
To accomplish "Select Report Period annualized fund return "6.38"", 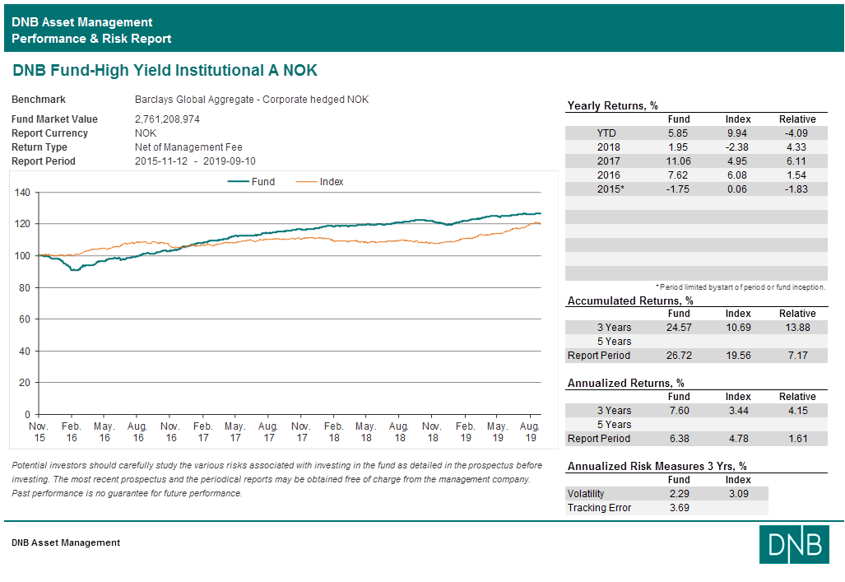I will [x=679, y=439].
